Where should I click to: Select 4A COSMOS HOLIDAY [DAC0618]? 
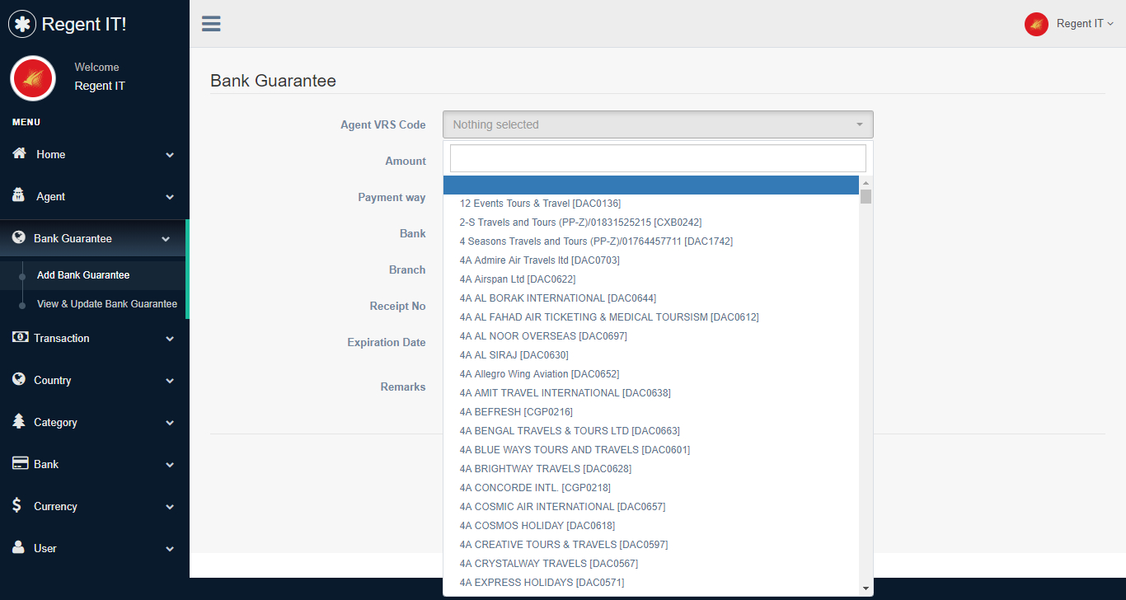click(651, 526)
